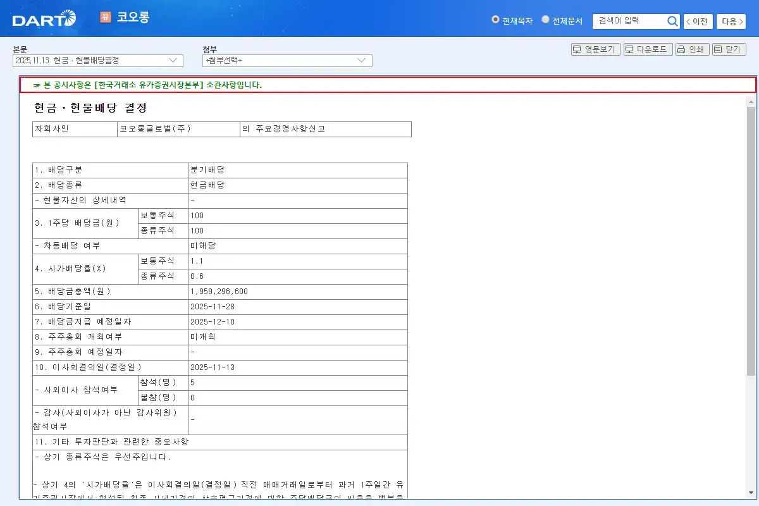
Task: Click the document vertical scrollbar thumb
Action: click(x=751, y=240)
